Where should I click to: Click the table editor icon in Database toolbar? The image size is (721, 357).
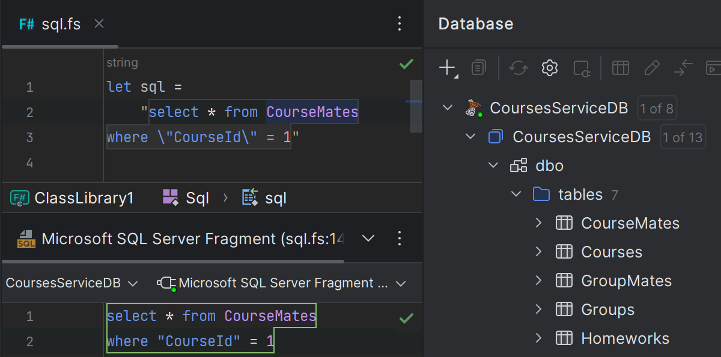tap(620, 68)
